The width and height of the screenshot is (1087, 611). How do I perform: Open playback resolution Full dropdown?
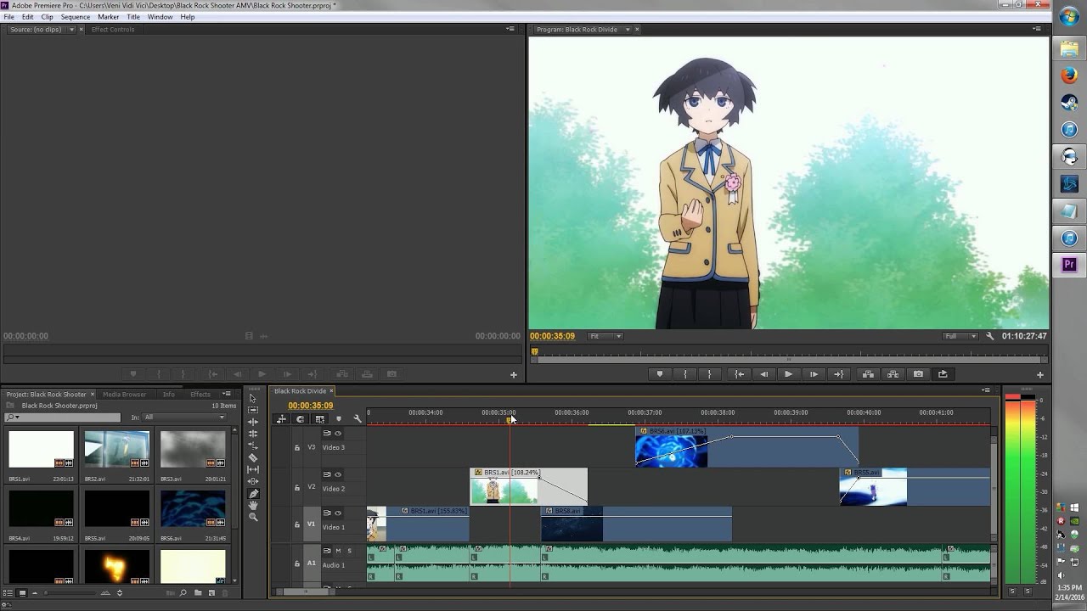960,336
